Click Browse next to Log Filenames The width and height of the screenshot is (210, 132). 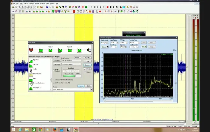click(77, 58)
